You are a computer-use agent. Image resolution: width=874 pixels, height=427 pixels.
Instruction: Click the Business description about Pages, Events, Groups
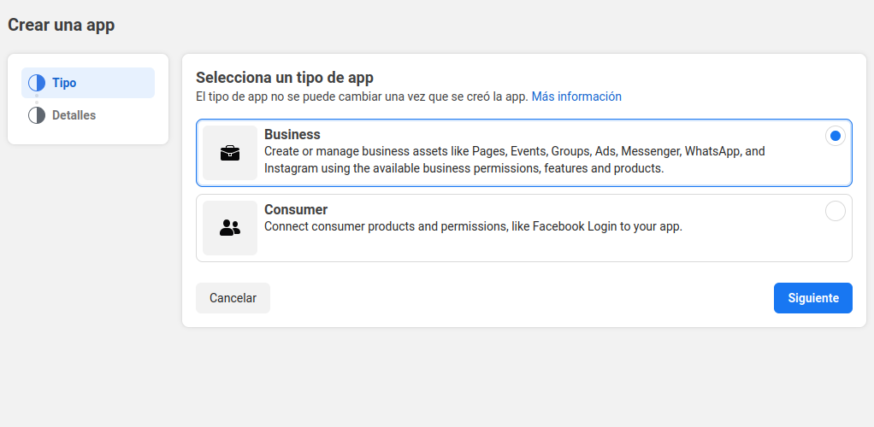coord(515,160)
